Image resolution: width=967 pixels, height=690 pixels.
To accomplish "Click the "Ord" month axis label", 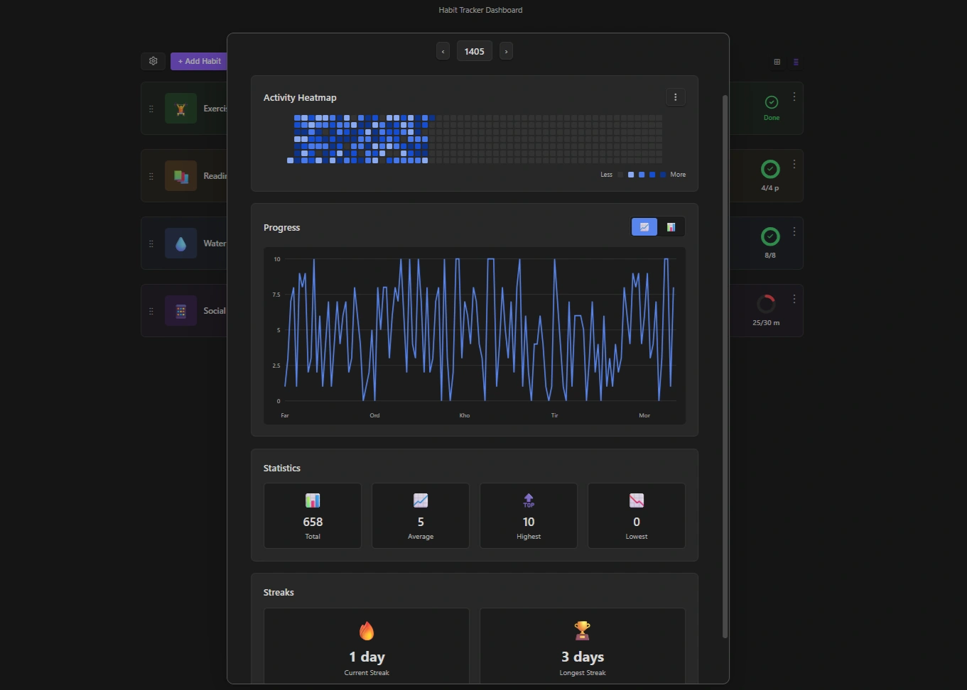I will point(374,415).
